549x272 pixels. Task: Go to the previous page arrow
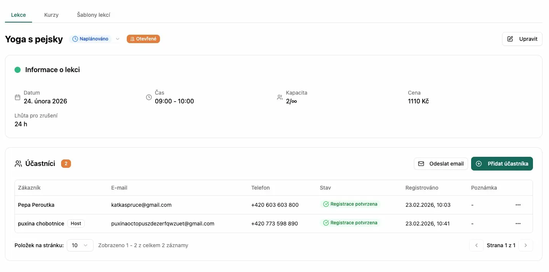(x=476, y=245)
